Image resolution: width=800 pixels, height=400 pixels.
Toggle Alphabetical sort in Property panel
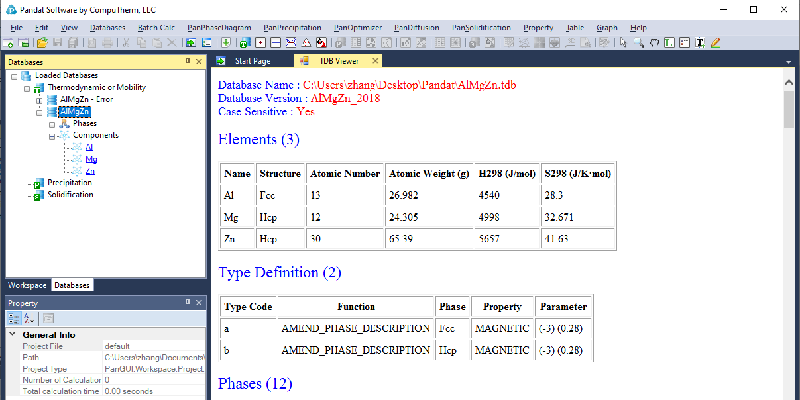(x=29, y=318)
